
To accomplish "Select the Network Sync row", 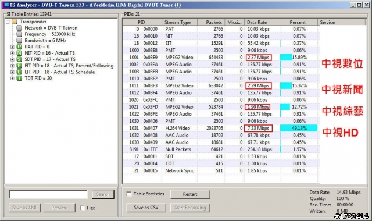I will tap(221, 170).
